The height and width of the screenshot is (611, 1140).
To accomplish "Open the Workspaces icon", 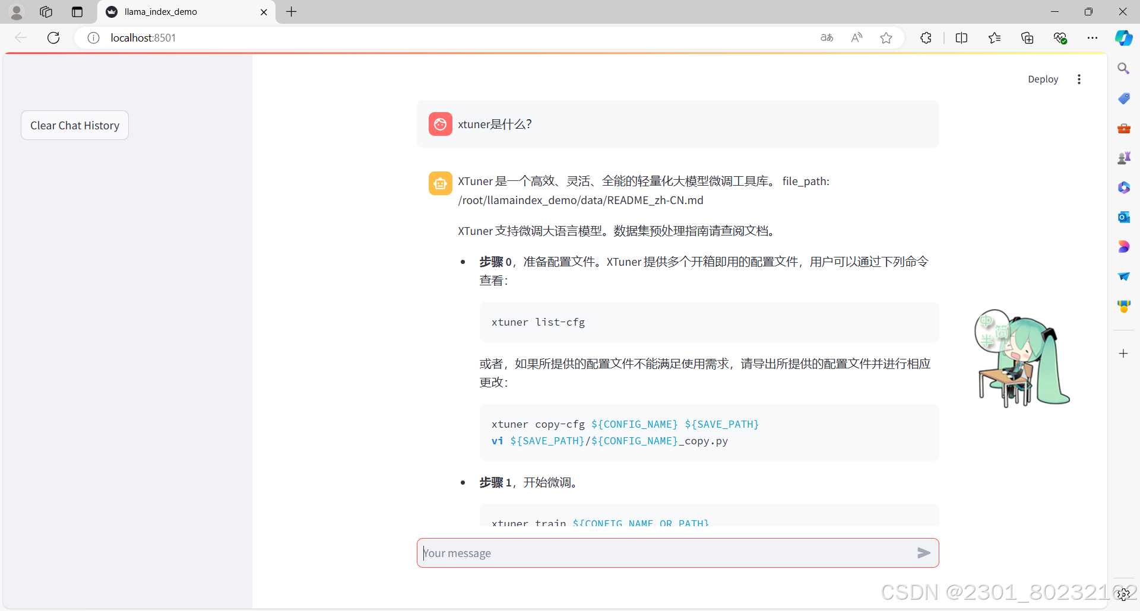I will tap(46, 12).
